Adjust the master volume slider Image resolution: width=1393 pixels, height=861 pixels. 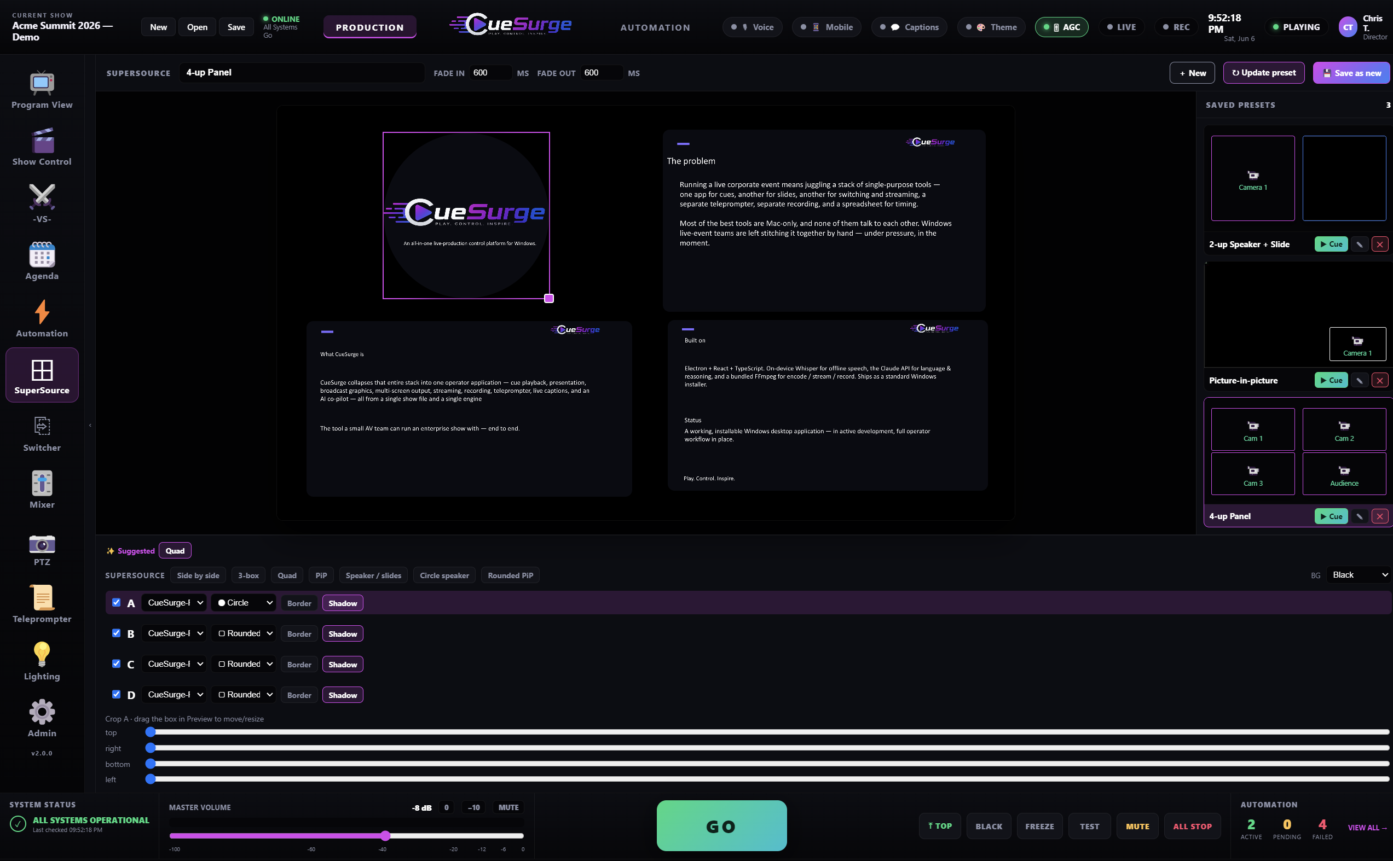346,836
